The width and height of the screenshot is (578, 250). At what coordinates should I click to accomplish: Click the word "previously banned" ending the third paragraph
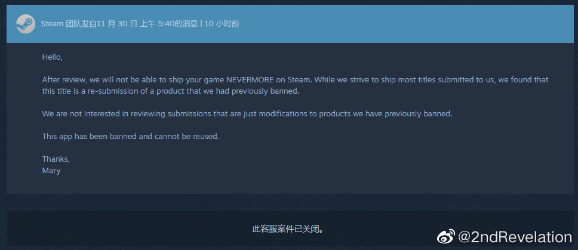[418, 114]
